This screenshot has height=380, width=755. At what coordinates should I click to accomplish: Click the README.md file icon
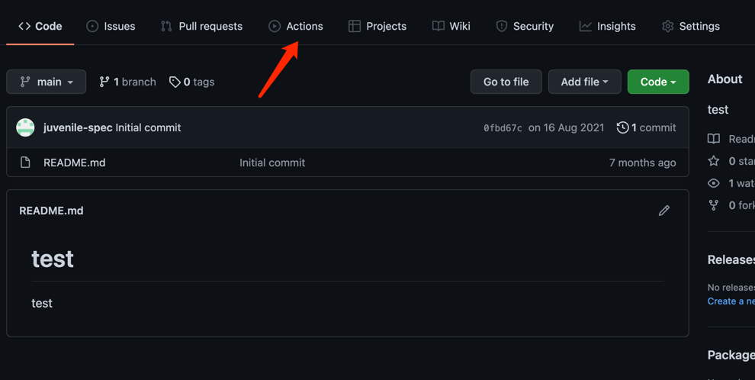tap(25, 163)
